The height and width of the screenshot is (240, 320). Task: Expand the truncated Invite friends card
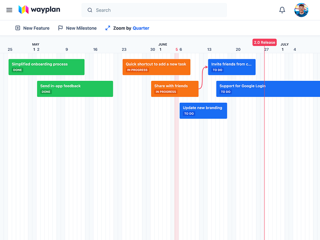[x=232, y=67]
